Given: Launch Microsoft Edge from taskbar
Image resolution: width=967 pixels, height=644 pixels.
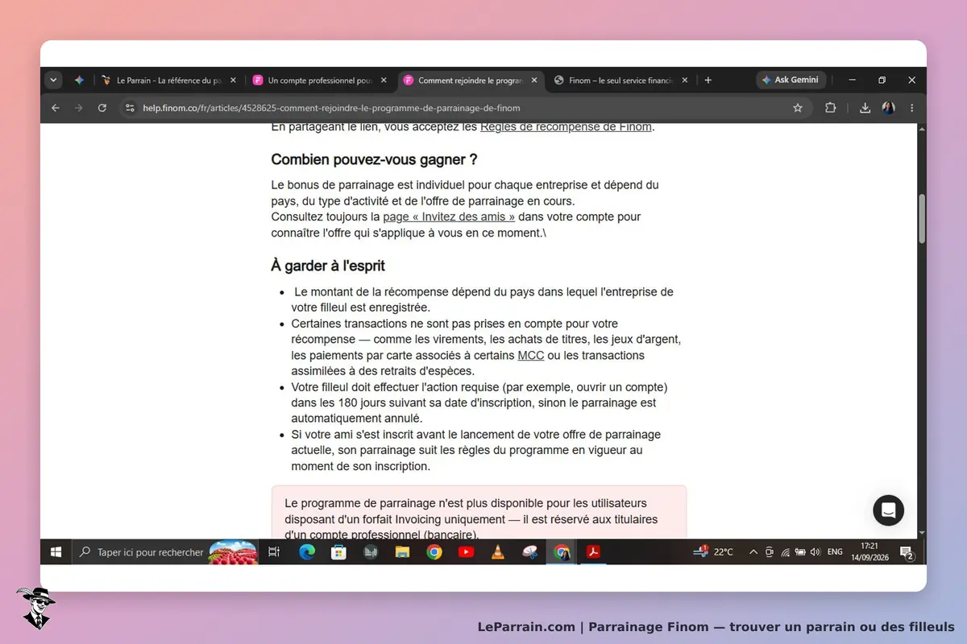Looking at the screenshot, I should [307, 552].
